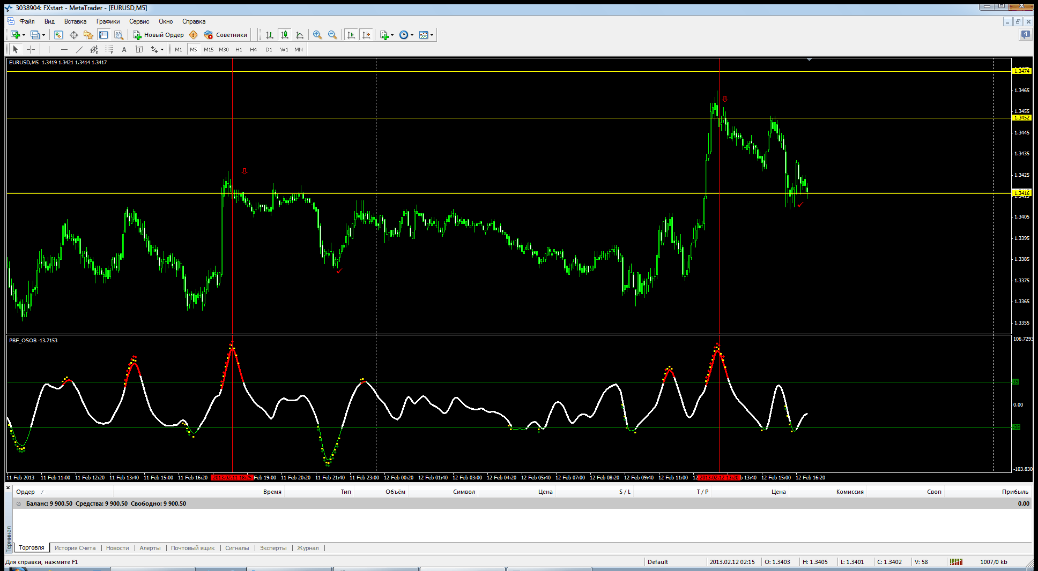This screenshot has width=1038, height=571.
Task: Select the trendline drawing tool
Action: click(79, 49)
